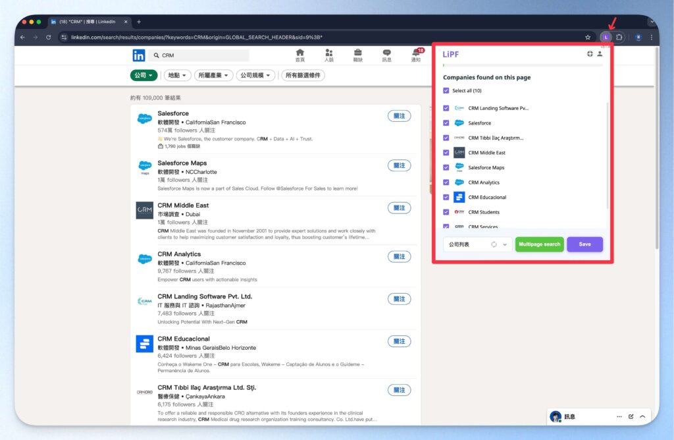Screen dimensions: 674x440
Task: Click the LiPF panel progress bar
Action: pyautogui.click(x=523, y=65)
